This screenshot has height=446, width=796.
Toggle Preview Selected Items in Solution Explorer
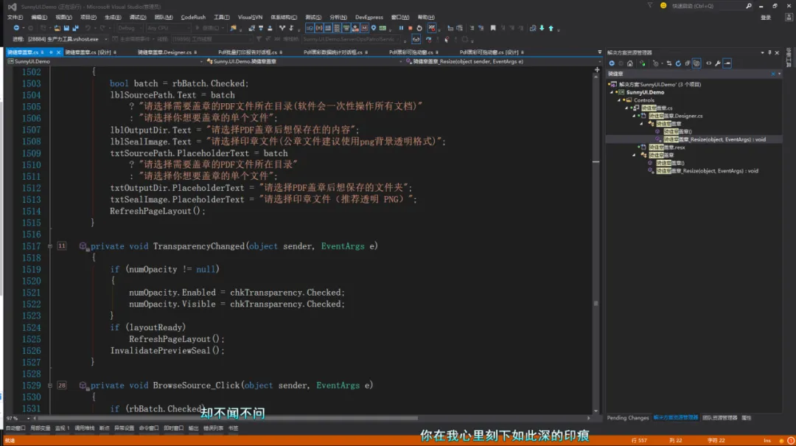727,63
